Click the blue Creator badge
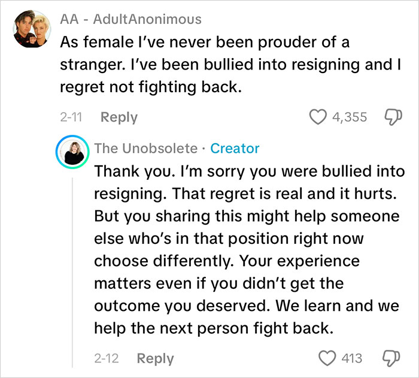 tap(235, 148)
